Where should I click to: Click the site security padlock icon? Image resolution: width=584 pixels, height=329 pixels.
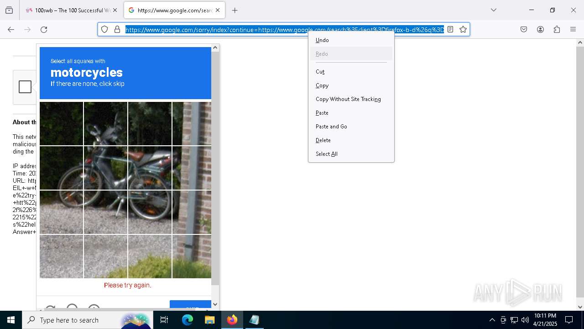117,29
